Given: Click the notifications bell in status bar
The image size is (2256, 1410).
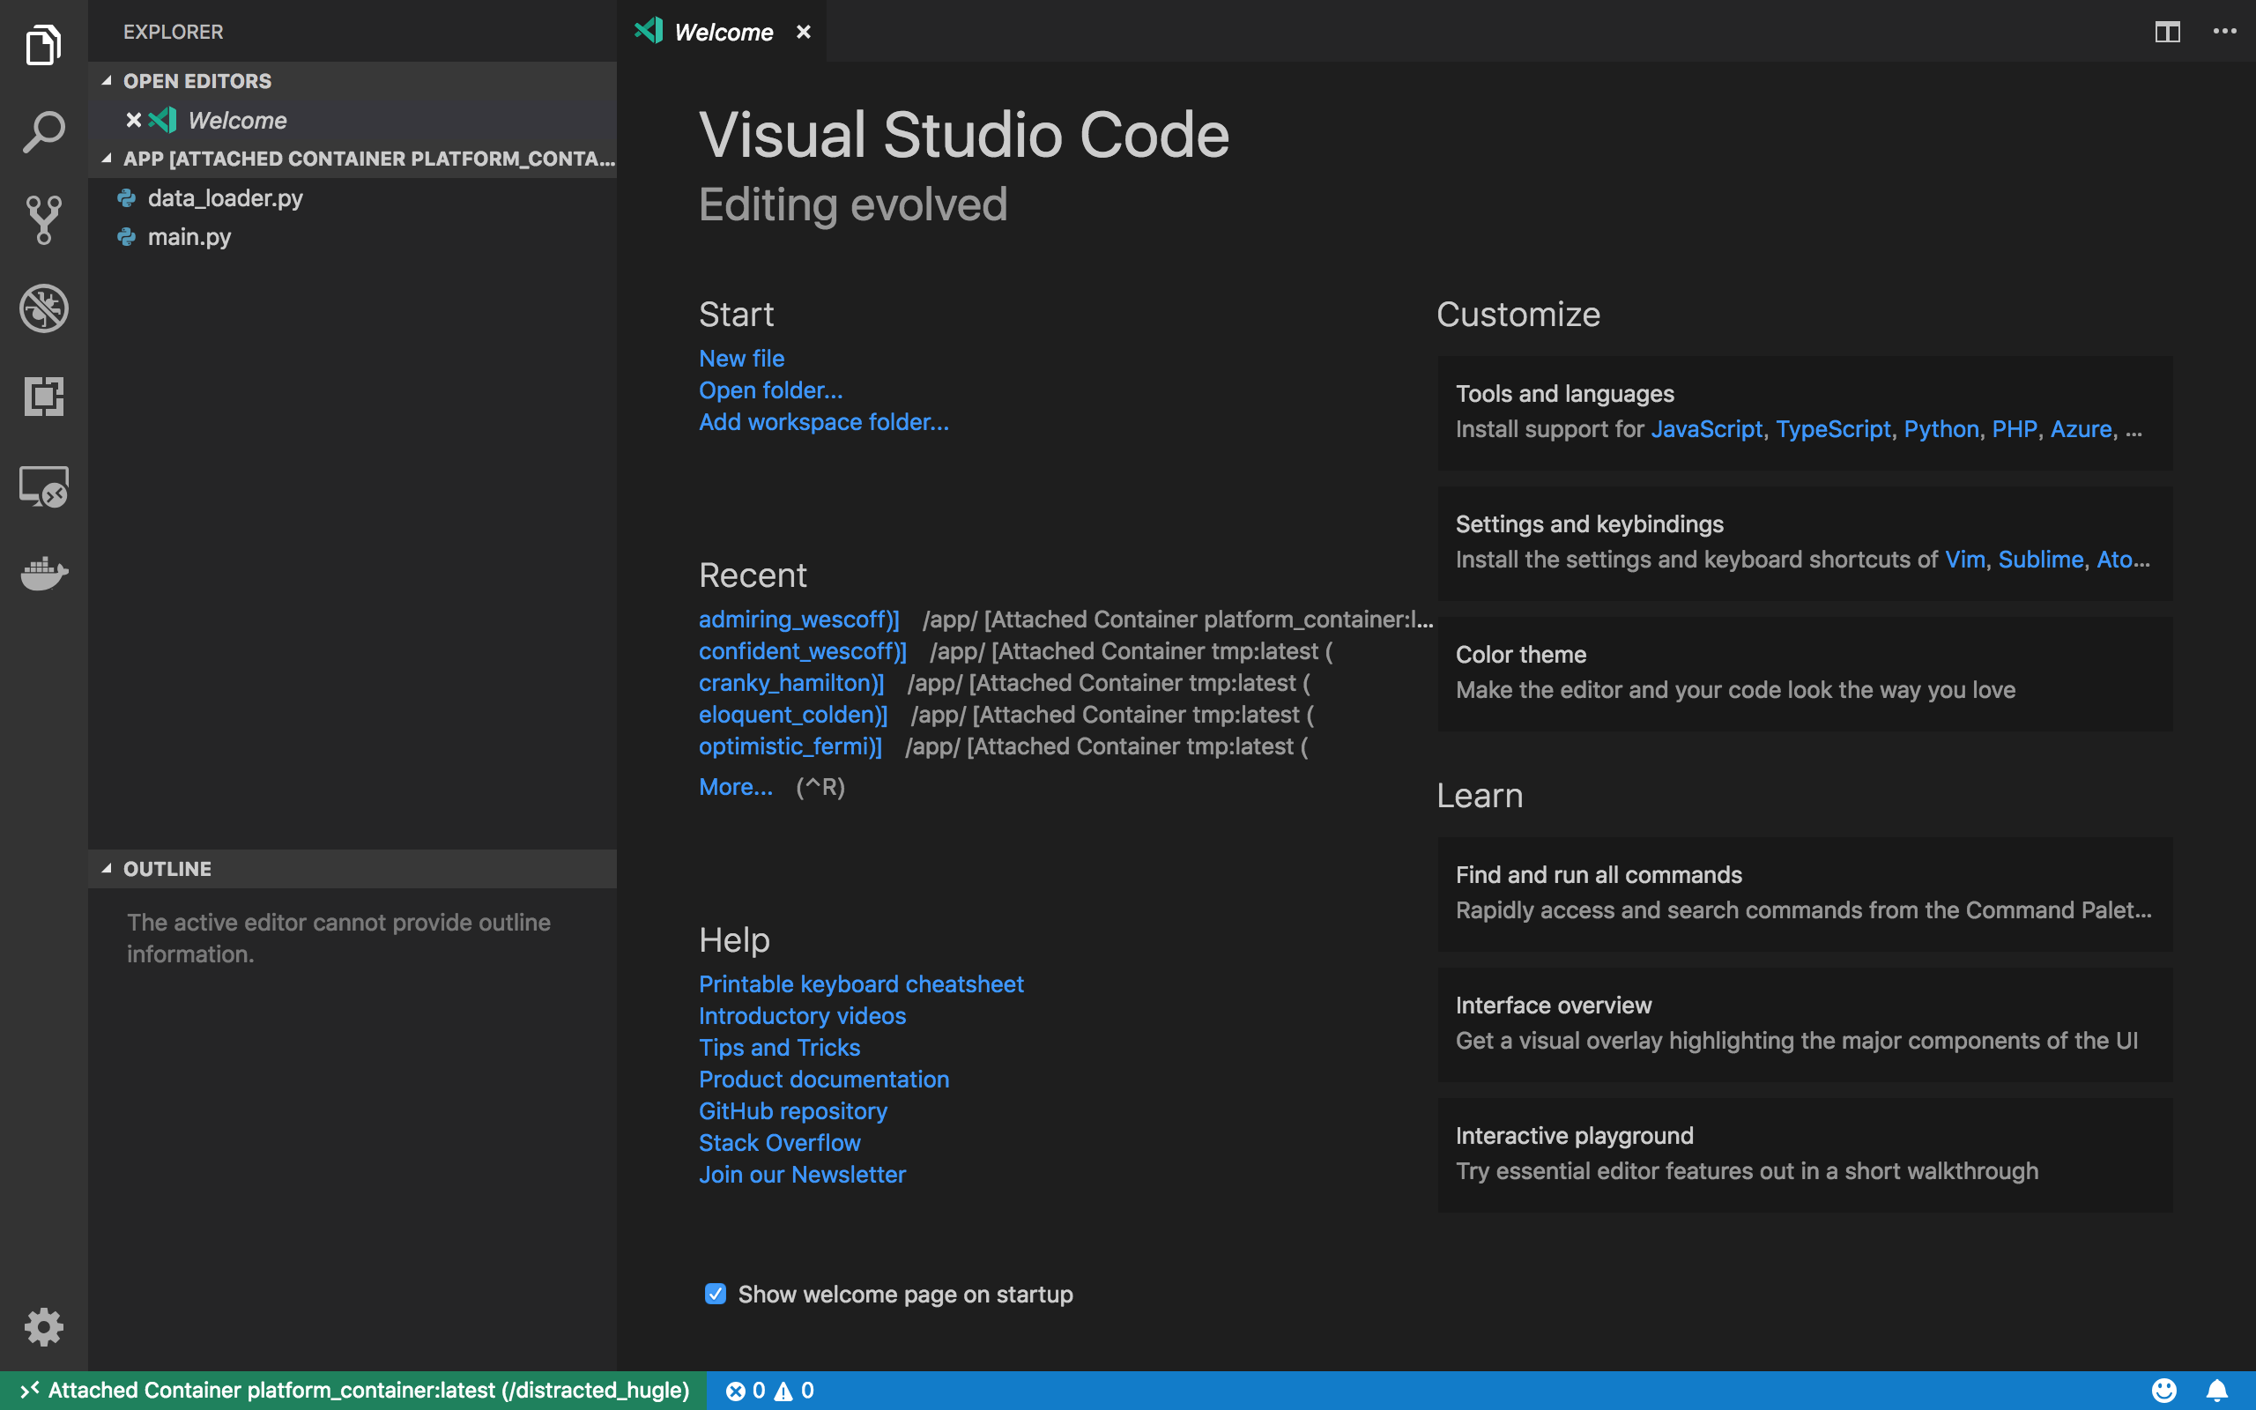Looking at the screenshot, I should pos(2217,1391).
